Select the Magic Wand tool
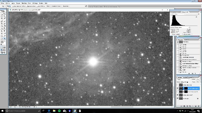 coord(5,16)
